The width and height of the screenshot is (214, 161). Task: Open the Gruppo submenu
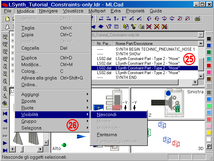pos(52,121)
